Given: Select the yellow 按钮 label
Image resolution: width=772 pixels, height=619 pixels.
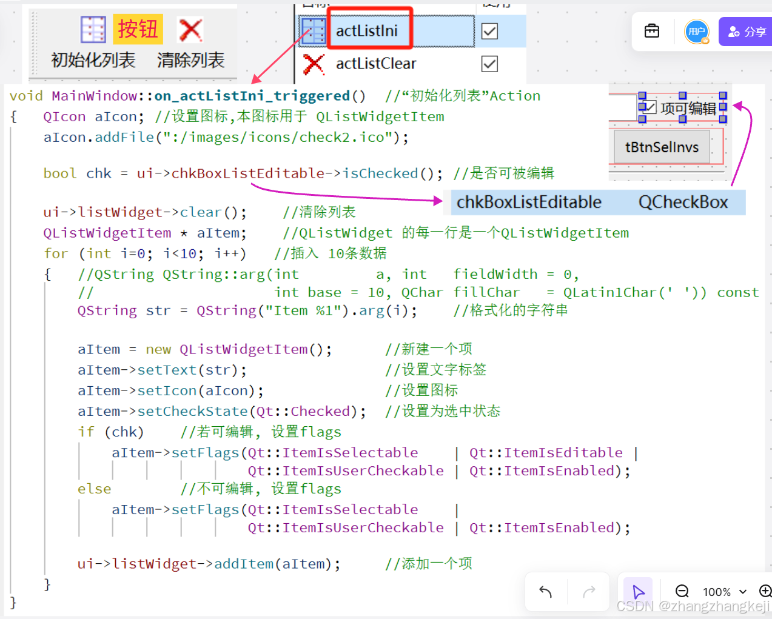Looking at the screenshot, I should 138,29.
